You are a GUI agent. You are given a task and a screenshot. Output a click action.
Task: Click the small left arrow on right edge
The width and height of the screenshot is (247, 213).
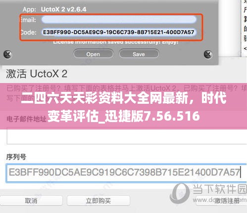coord(245,48)
